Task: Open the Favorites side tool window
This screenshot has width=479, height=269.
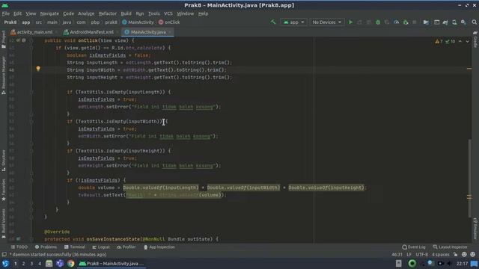Action: (4, 190)
